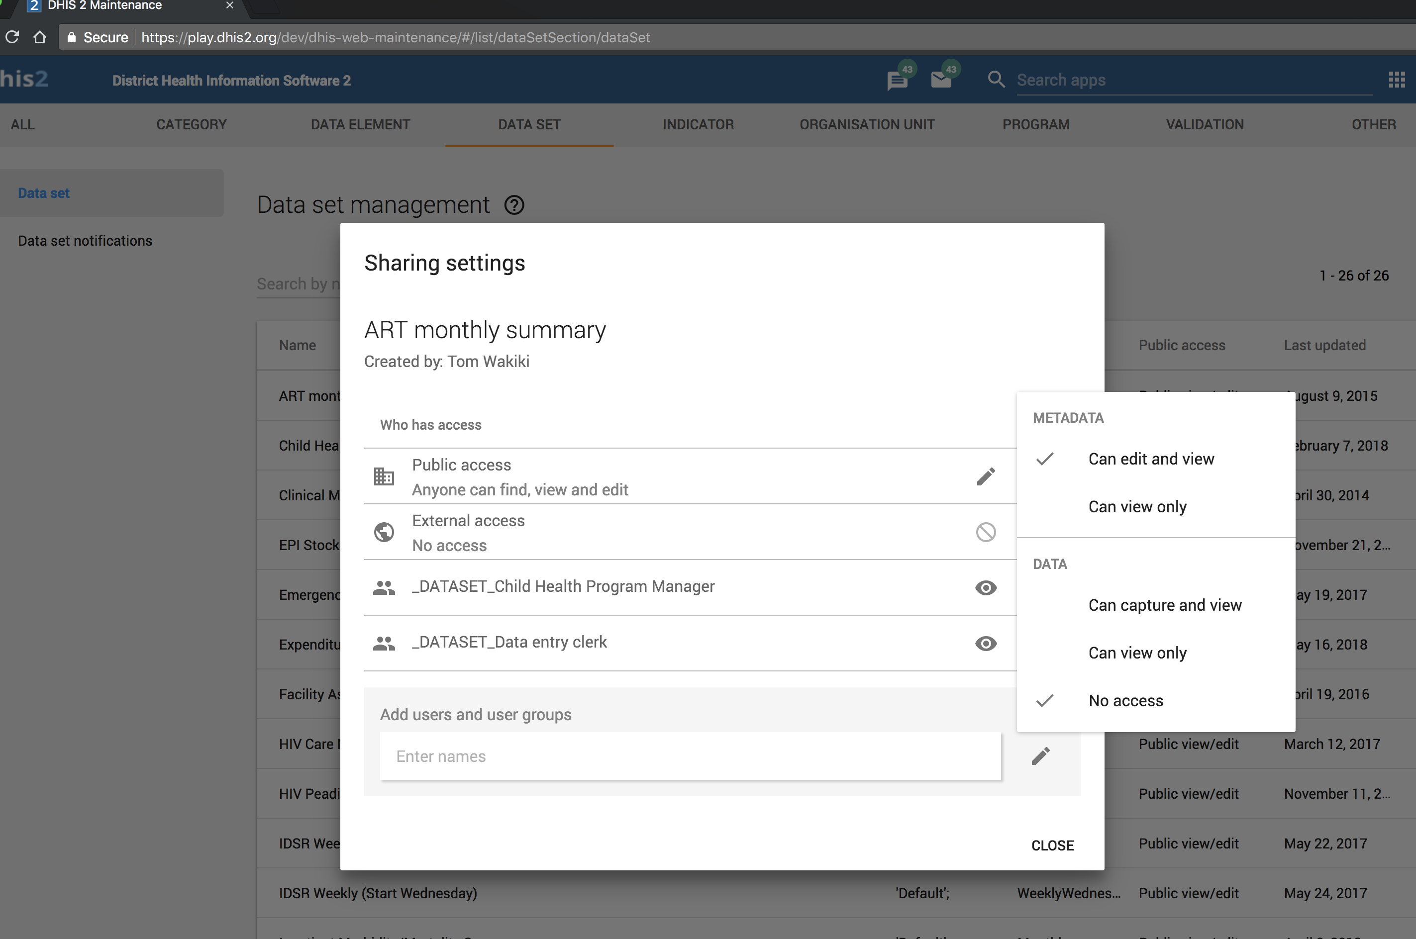
Task: Click the Enter names input field
Action: 690,756
